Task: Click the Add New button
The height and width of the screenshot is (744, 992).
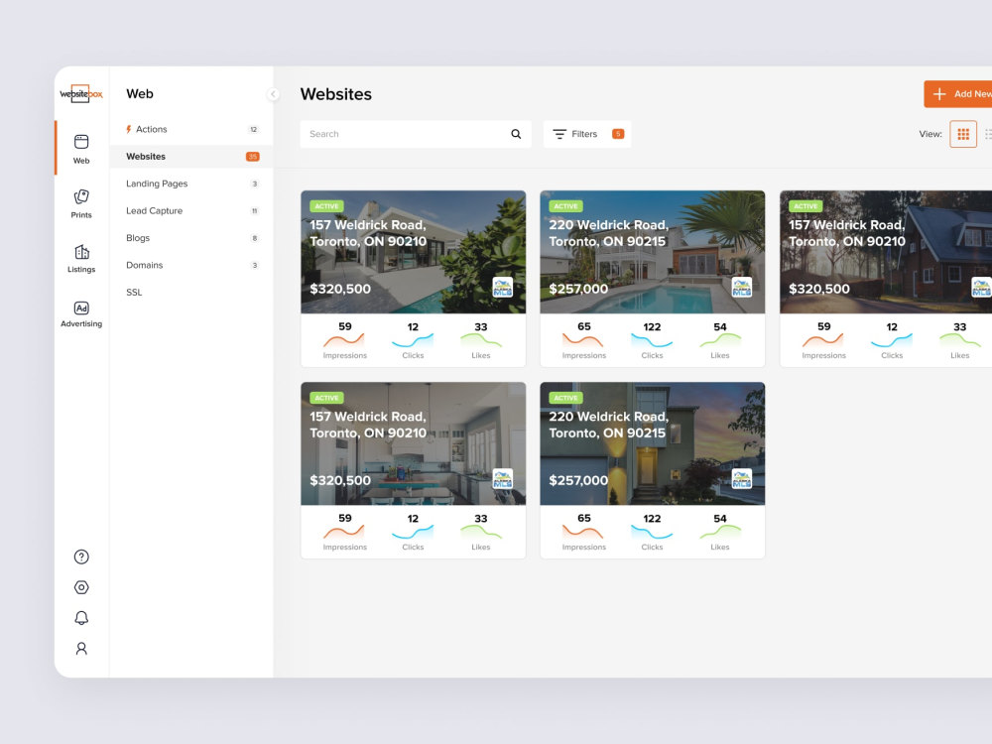Action: tap(957, 94)
